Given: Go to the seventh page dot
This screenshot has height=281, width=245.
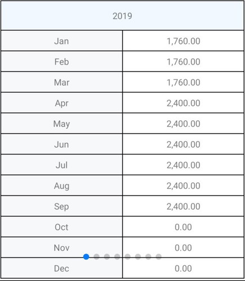Looking at the screenshot, I should coord(148,257).
